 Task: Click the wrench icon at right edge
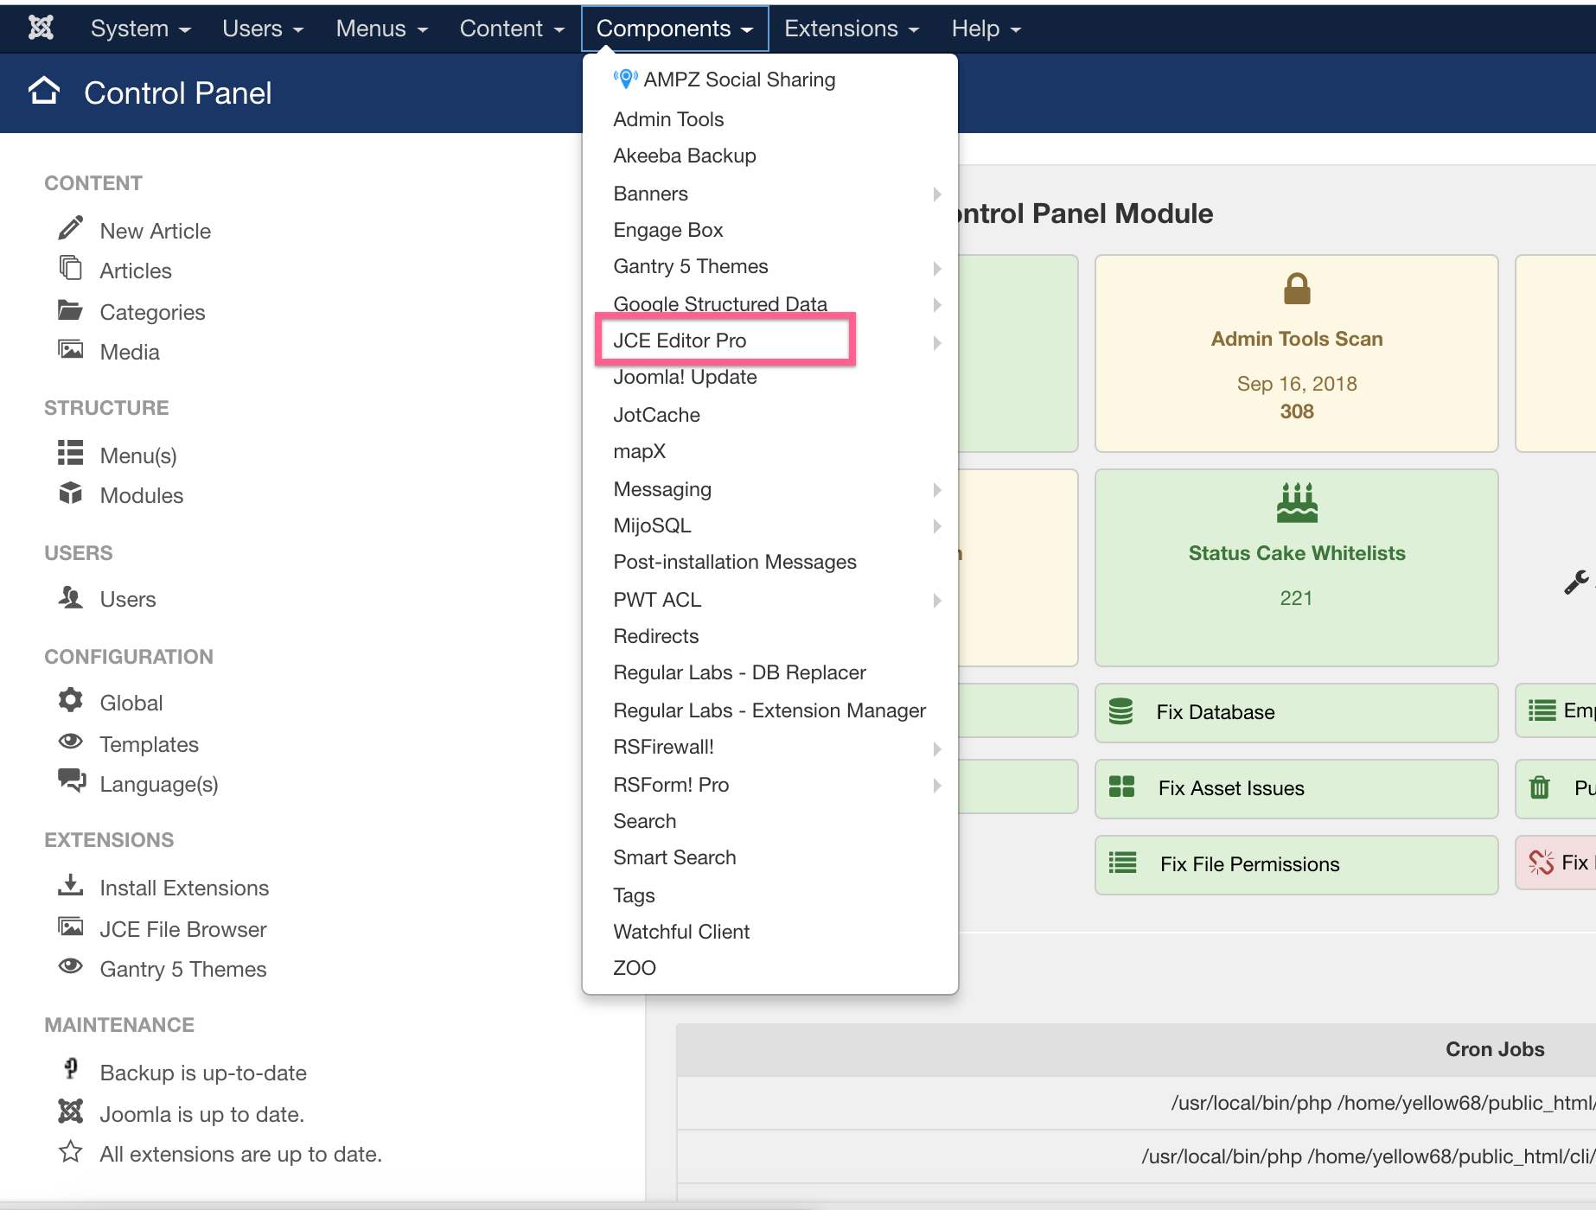[x=1577, y=583]
